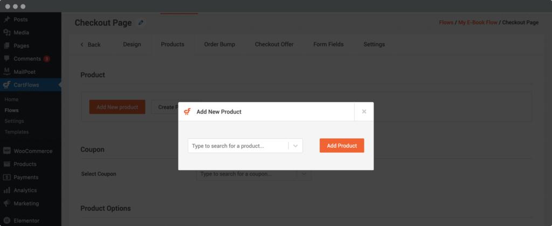
Task: Click in the product search field
Action: point(237,146)
